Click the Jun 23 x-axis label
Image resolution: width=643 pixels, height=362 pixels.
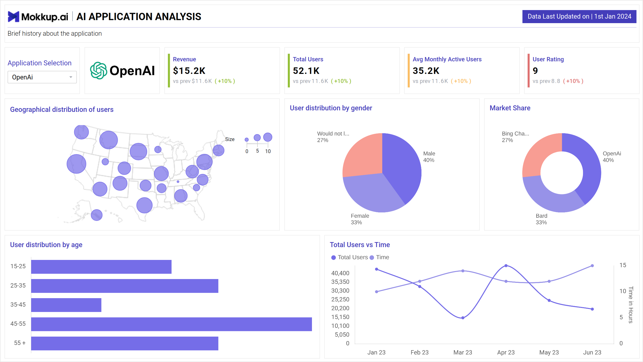coord(592,352)
